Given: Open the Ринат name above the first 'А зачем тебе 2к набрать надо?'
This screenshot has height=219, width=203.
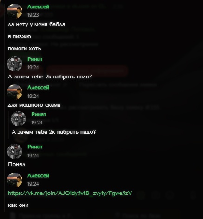Looking at the screenshot, I should [x=35, y=59].
